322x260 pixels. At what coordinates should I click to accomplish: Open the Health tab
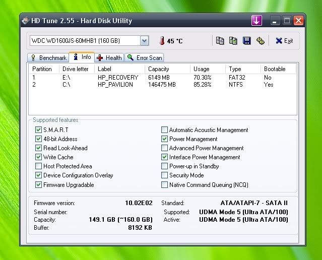click(109, 58)
